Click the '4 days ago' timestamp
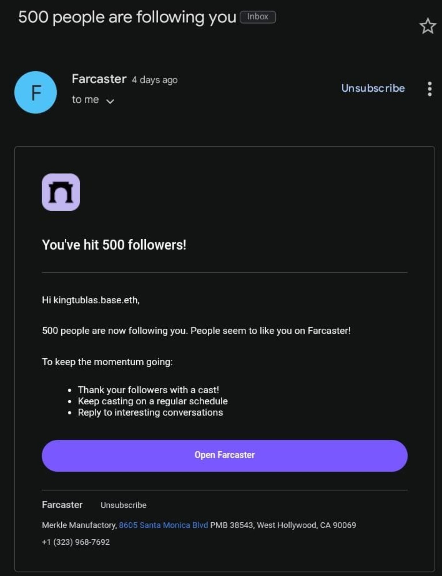 [x=154, y=80]
